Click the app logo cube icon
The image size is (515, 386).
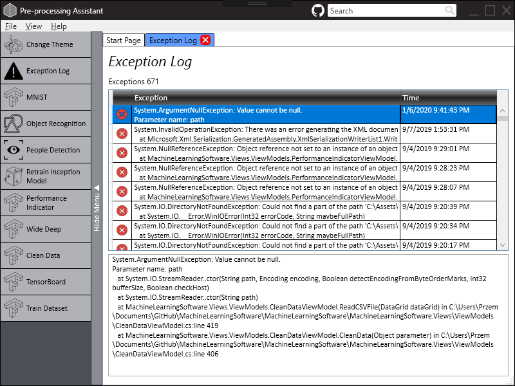tap(10, 10)
